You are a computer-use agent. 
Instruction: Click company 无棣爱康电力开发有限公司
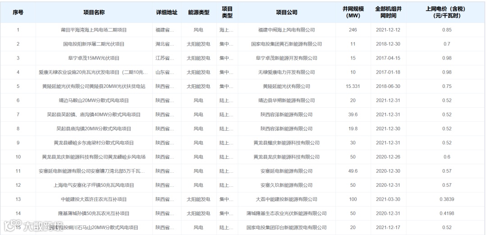click(x=287, y=72)
